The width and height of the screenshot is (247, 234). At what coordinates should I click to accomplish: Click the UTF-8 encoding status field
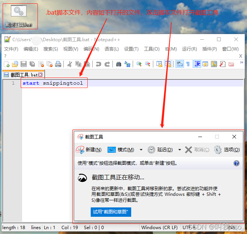[x=189, y=228]
